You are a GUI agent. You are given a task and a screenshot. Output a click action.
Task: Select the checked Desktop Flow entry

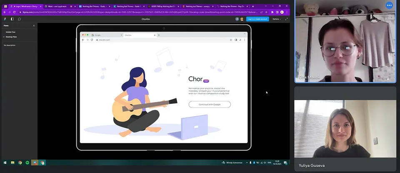click(x=11, y=37)
